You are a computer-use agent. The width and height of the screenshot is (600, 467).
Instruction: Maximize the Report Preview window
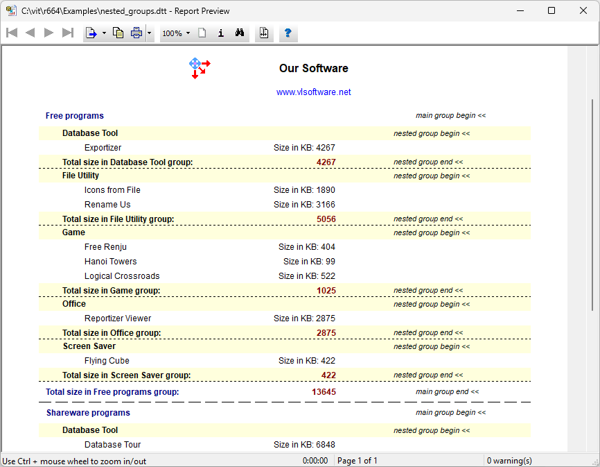(x=552, y=10)
